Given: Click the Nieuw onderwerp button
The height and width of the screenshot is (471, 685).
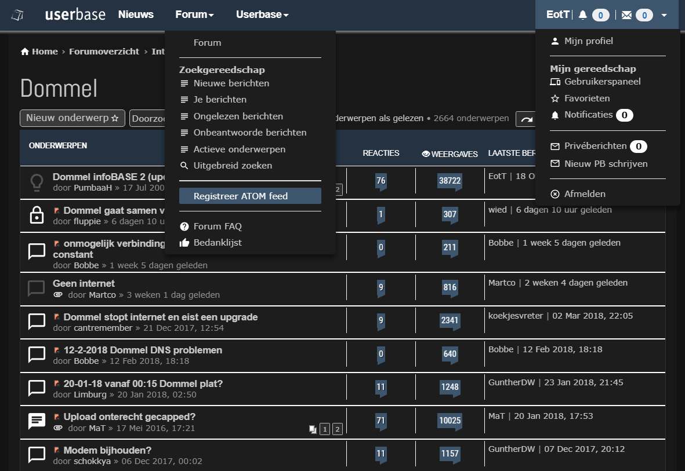Looking at the screenshot, I should (x=73, y=118).
